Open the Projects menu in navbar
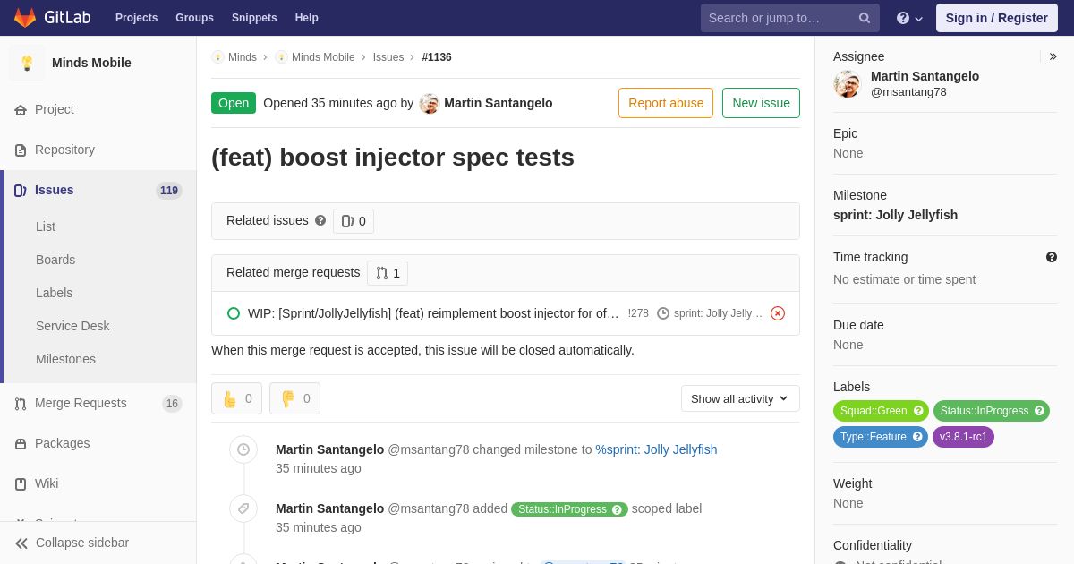 click(x=136, y=18)
